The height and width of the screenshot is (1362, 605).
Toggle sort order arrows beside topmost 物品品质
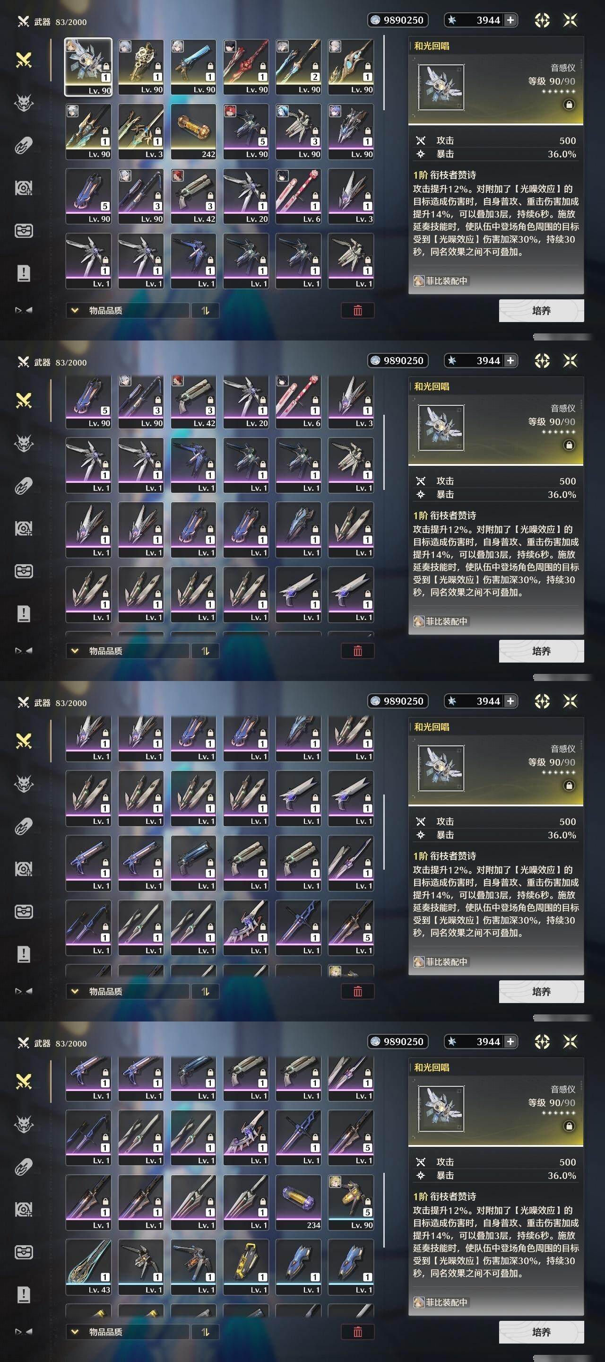click(x=206, y=310)
